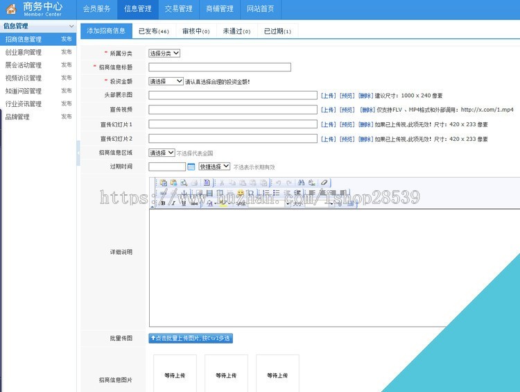Screen dimensions: 520x392
Task: Switch to the 已过期(1) tab
Action: click(x=277, y=31)
